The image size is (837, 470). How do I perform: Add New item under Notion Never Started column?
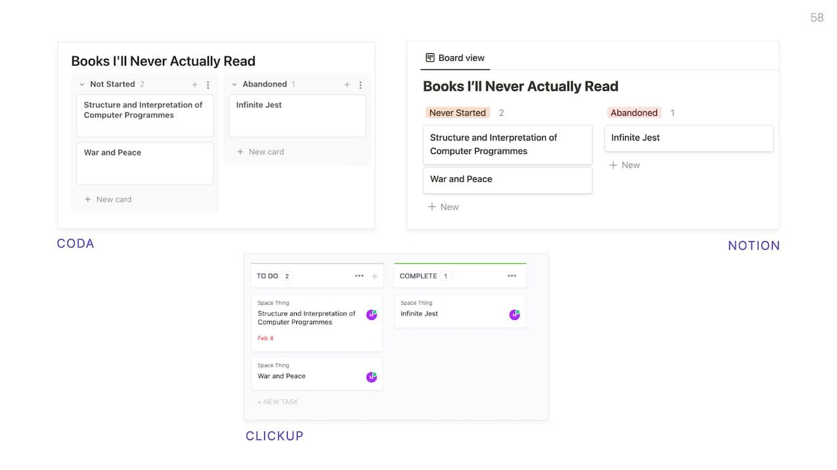point(444,207)
